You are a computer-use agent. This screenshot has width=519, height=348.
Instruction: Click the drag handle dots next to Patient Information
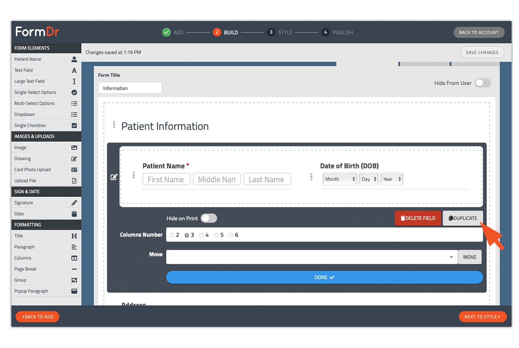click(114, 125)
